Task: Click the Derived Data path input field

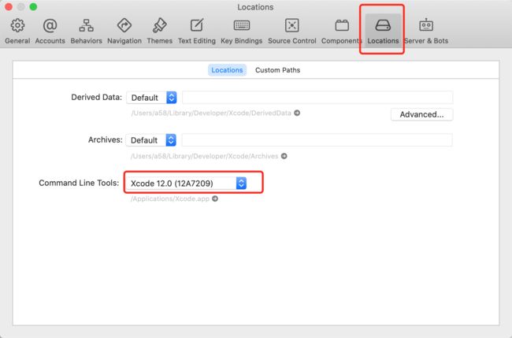Action: pyautogui.click(x=317, y=98)
